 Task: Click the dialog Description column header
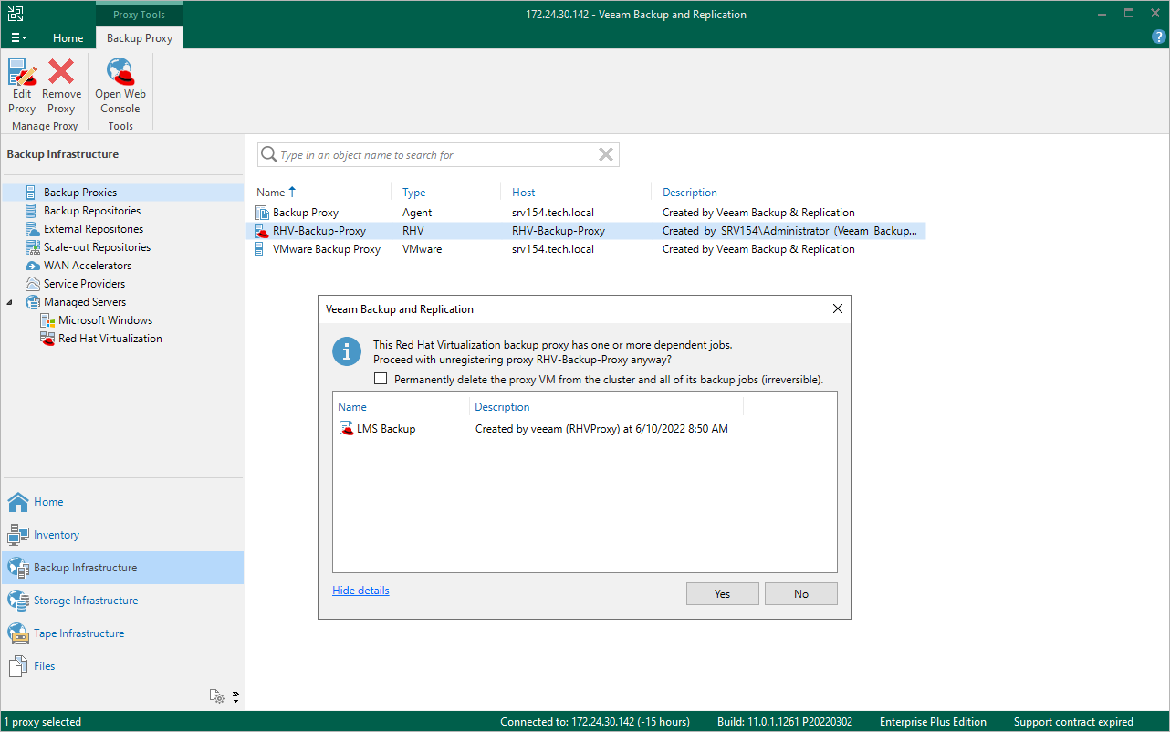pyautogui.click(x=607, y=407)
